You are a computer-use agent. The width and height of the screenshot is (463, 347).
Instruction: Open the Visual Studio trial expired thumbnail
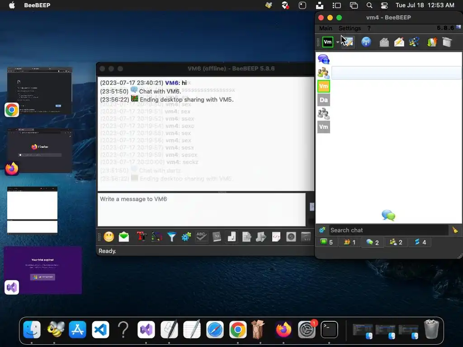(x=43, y=270)
